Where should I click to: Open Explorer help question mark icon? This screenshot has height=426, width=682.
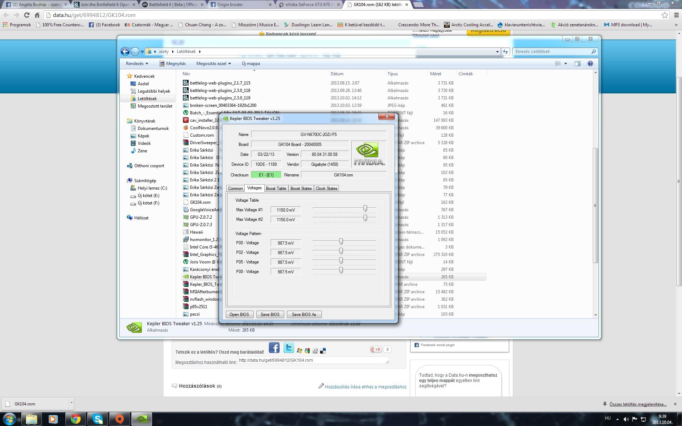tap(590, 64)
